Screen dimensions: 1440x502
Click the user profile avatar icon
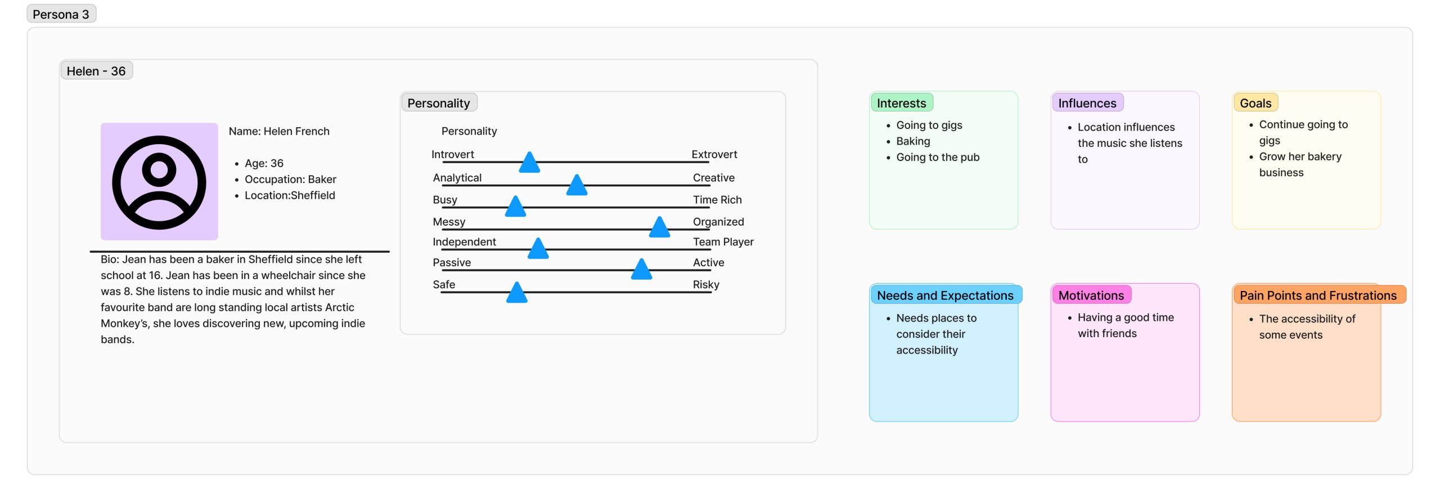pyautogui.click(x=159, y=182)
